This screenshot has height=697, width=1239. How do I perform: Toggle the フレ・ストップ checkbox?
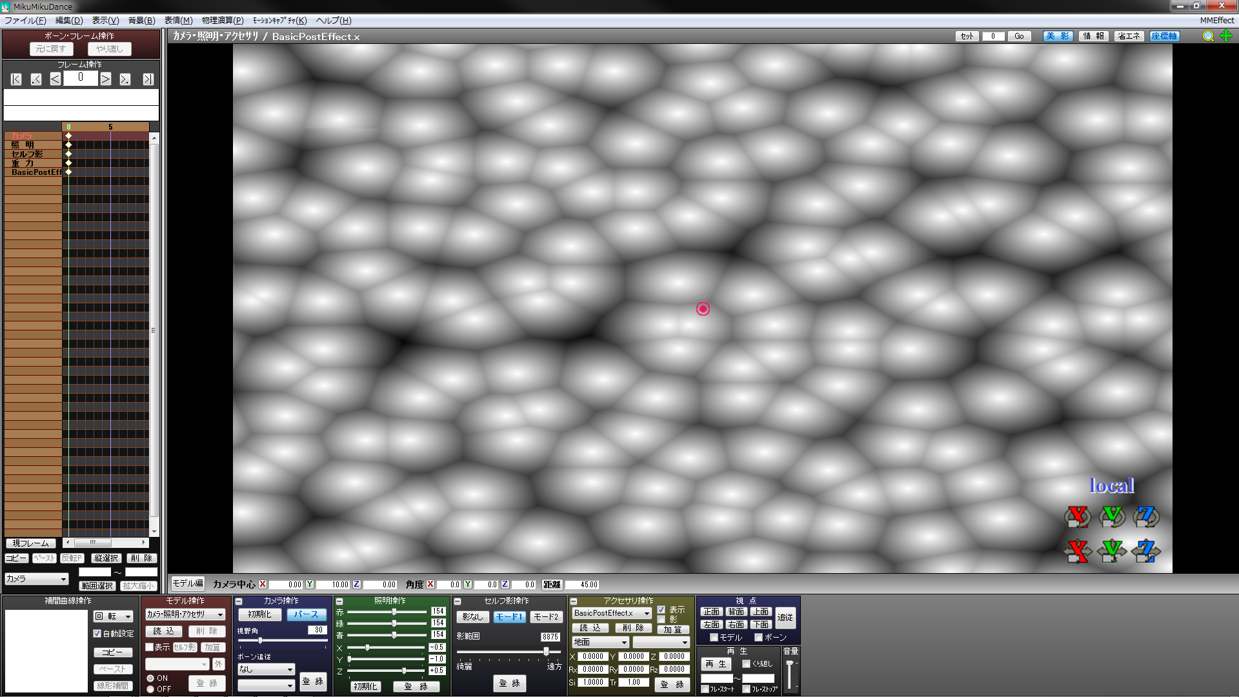tap(747, 689)
